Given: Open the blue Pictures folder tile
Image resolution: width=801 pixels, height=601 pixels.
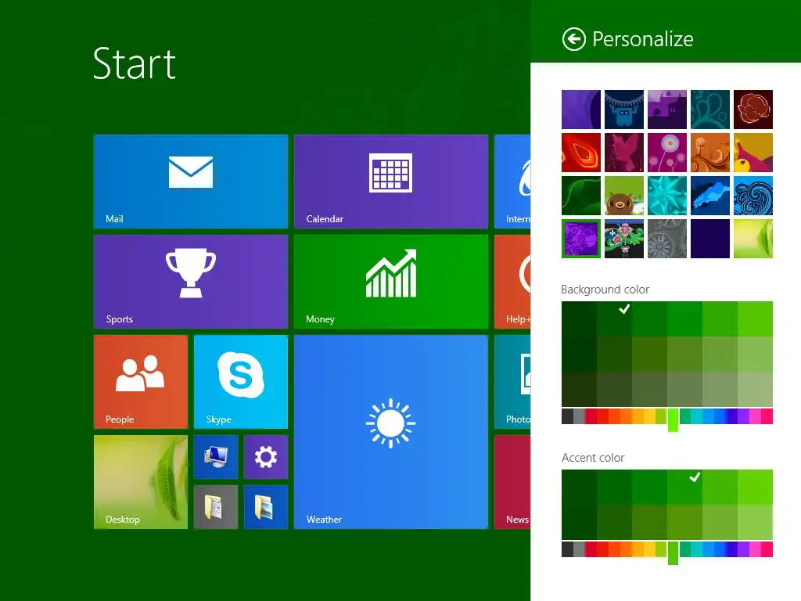Looking at the screenshot, I should [x=266, y=507].
